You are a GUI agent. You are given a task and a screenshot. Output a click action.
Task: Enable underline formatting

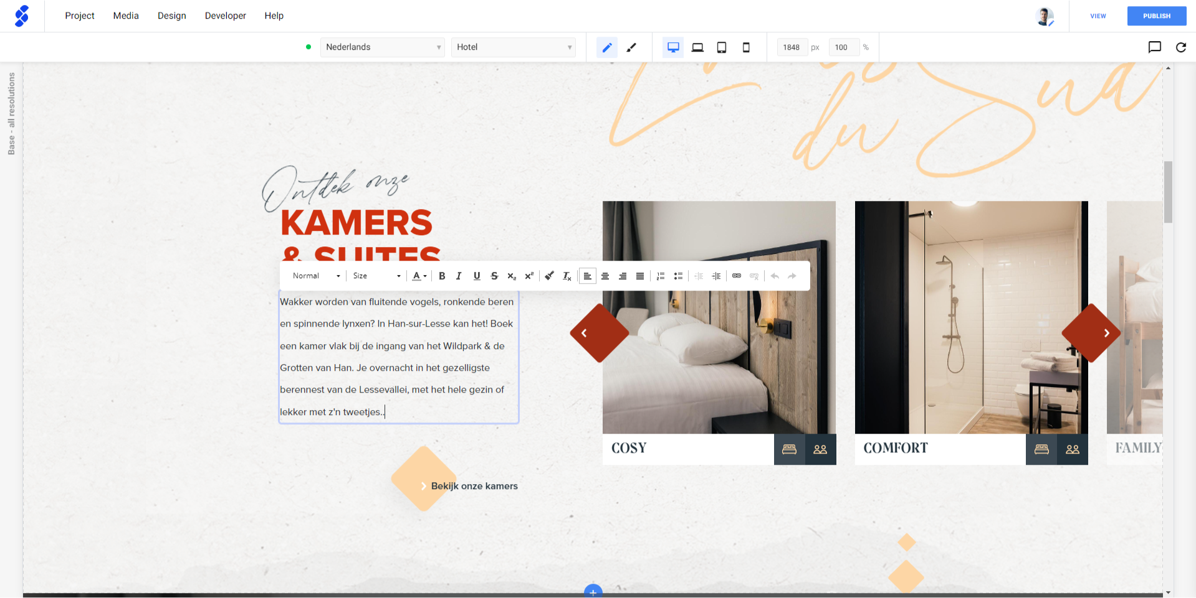point(477,276)
